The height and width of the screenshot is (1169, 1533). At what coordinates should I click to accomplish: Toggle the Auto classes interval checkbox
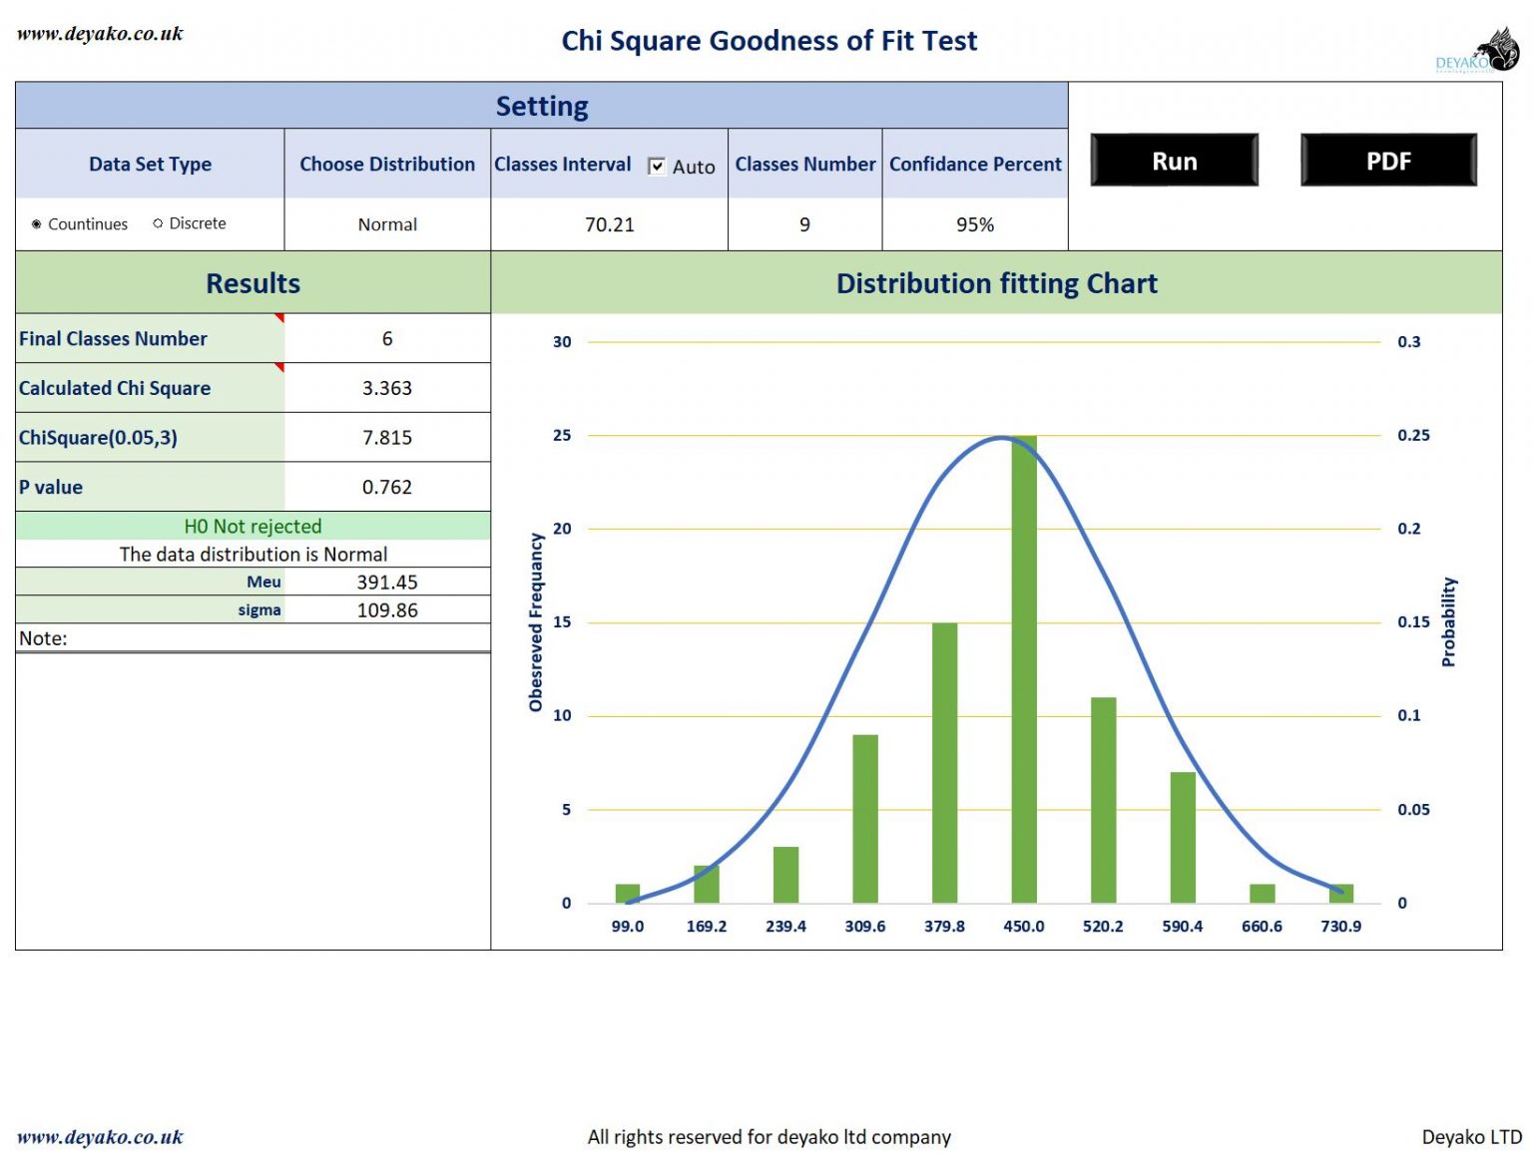click(657, 167)
